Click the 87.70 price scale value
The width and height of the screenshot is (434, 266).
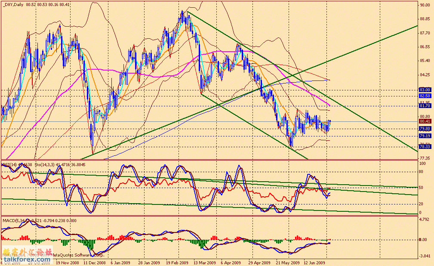pyautogui.click(x=425, y=33)
